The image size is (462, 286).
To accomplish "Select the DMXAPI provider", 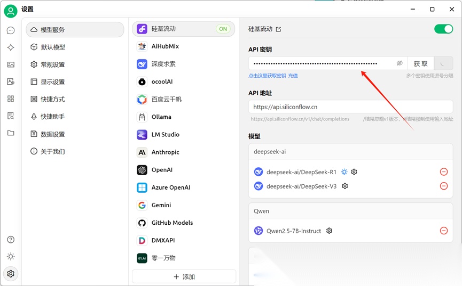I will [x=183, y=240].
